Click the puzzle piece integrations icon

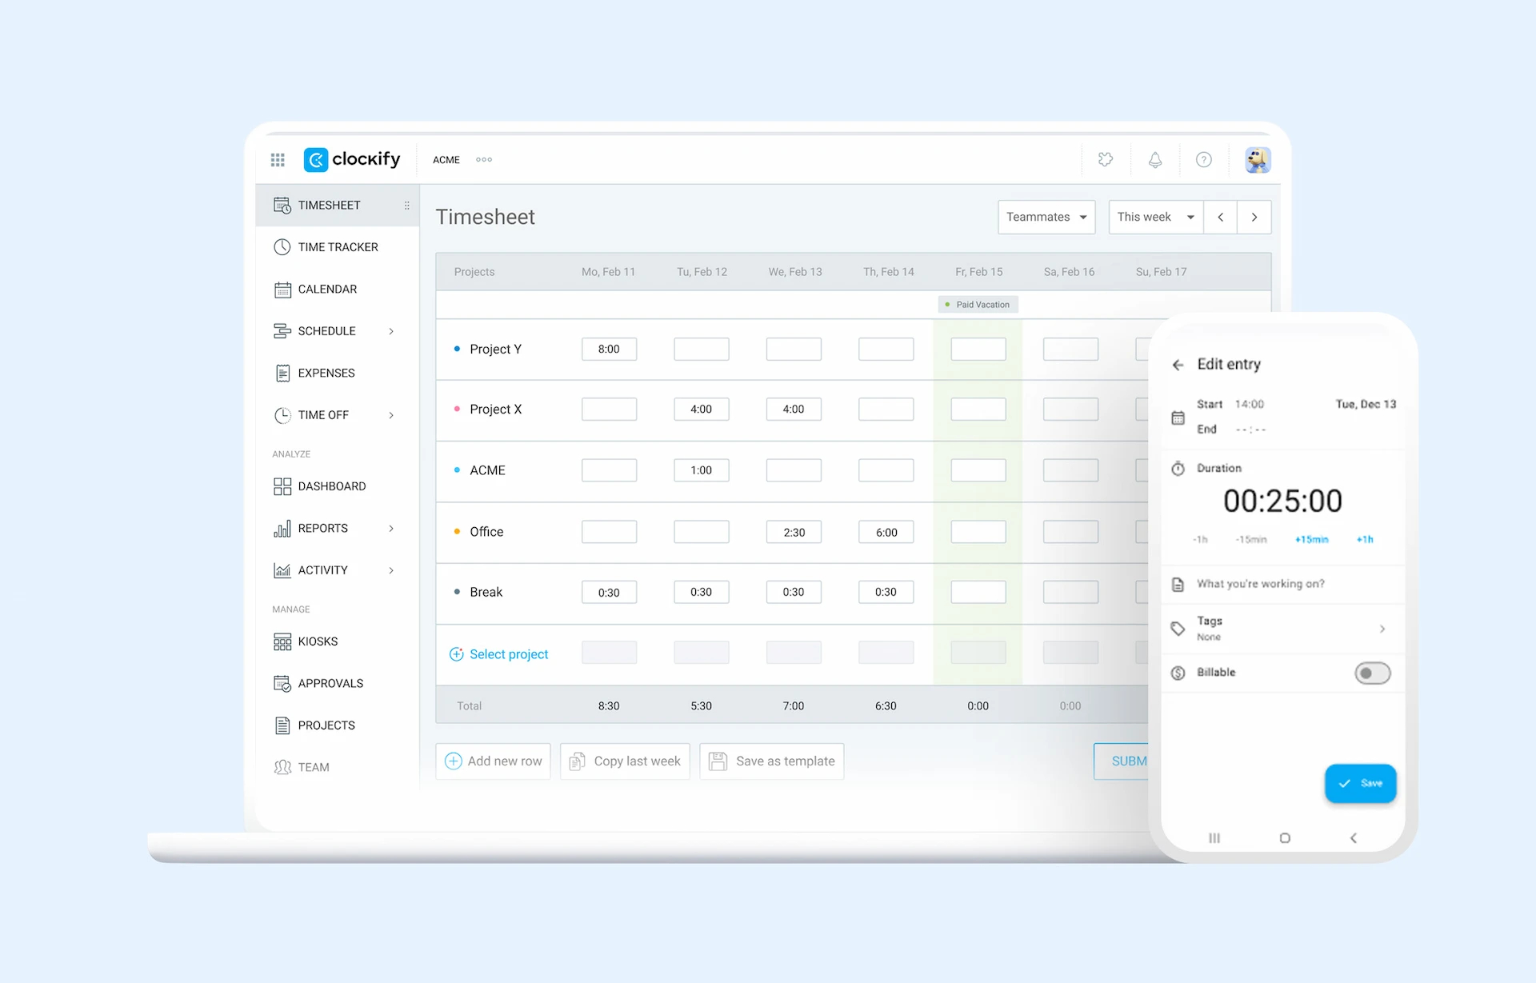click(x=1106, y=160)
